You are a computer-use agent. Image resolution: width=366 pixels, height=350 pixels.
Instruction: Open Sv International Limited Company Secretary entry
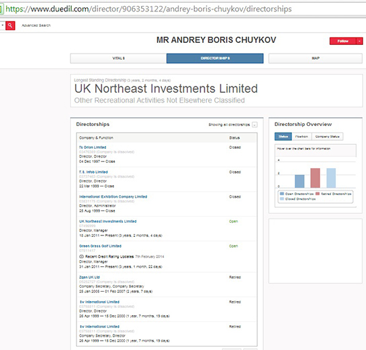coord(99,327)
